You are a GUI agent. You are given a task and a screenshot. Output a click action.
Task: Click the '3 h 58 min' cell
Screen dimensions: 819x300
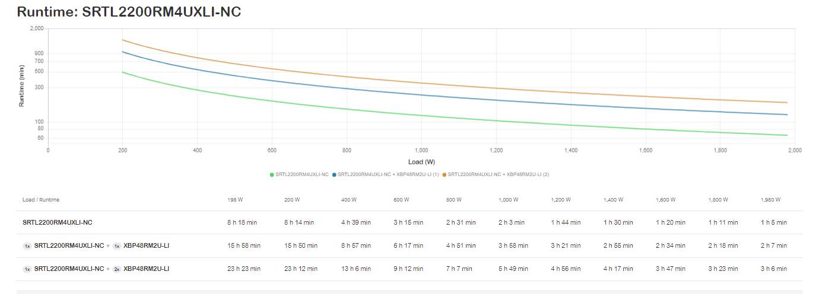513,245
